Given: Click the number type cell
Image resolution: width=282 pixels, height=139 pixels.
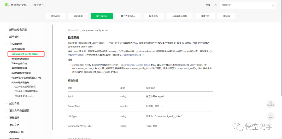Looking at the screenshot, I should point(125,106).
